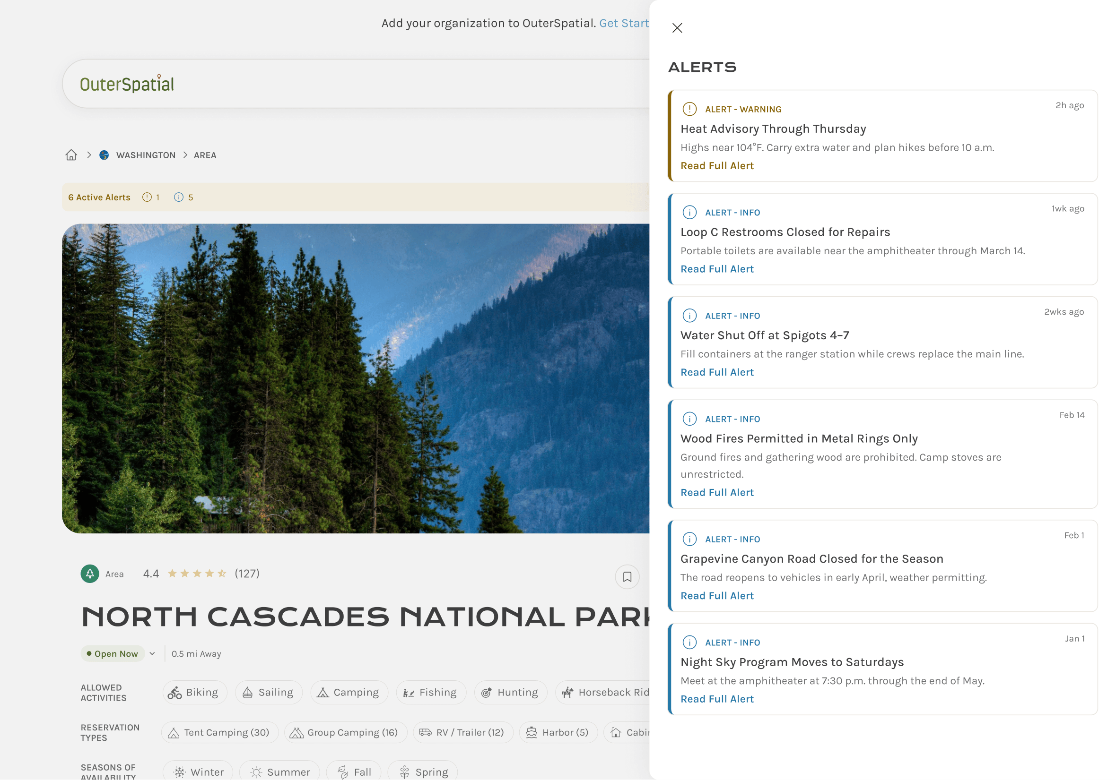The image size is (1116, 780).
Task: Click the boat icon in Harbor chip
Action: [531, 733]
